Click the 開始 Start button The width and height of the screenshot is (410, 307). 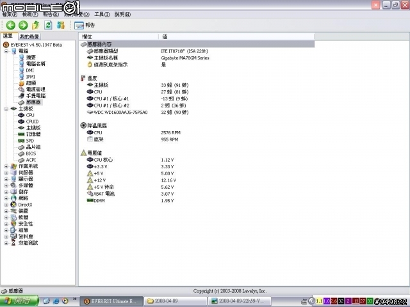coord(19,301)
